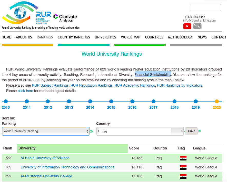Click the search field at top right

point(205,7)
